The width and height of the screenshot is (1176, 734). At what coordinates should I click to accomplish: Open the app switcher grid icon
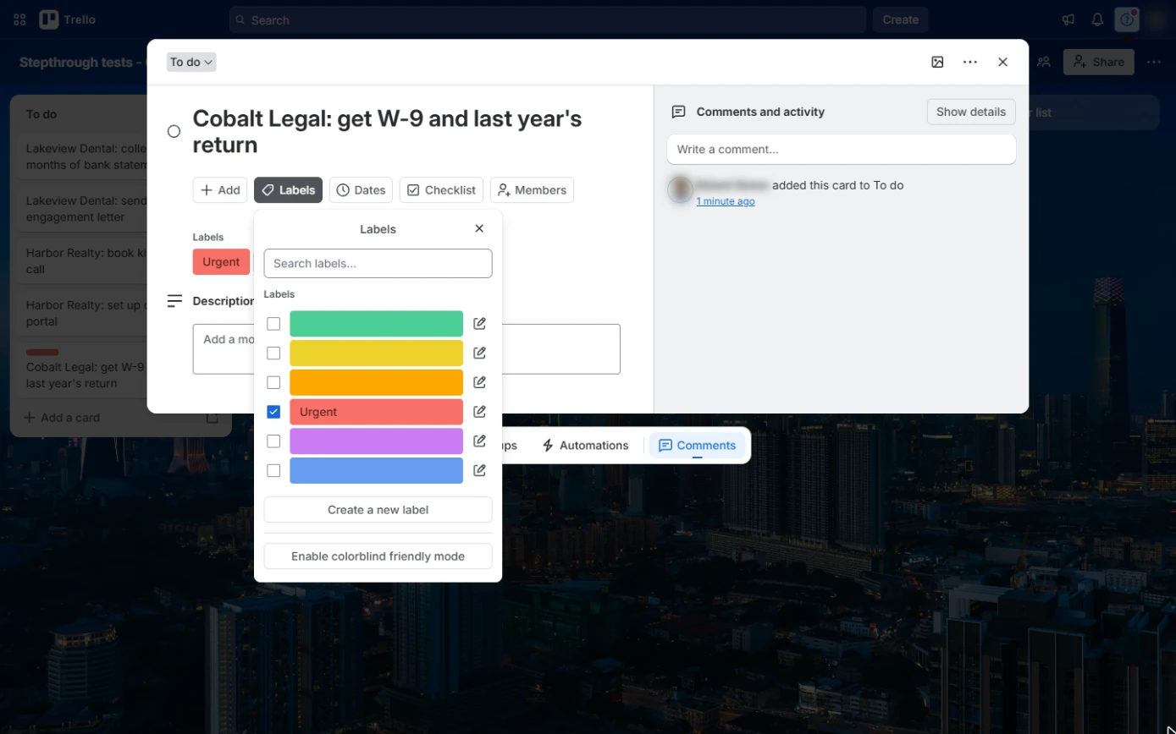[x=19, y=19]
